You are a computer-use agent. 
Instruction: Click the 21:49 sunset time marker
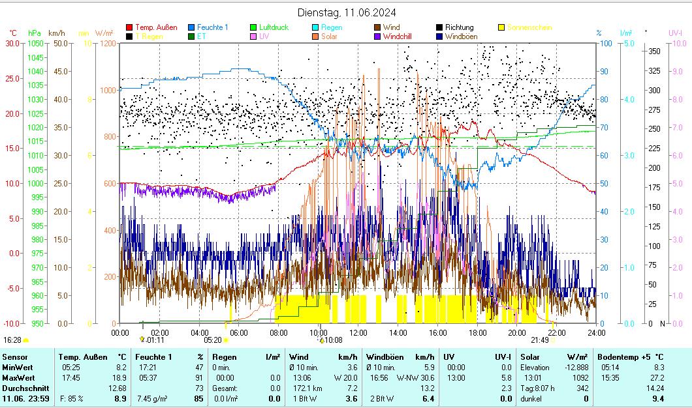(539, 340)
